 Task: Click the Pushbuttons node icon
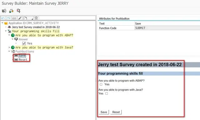tap(13, 51)
